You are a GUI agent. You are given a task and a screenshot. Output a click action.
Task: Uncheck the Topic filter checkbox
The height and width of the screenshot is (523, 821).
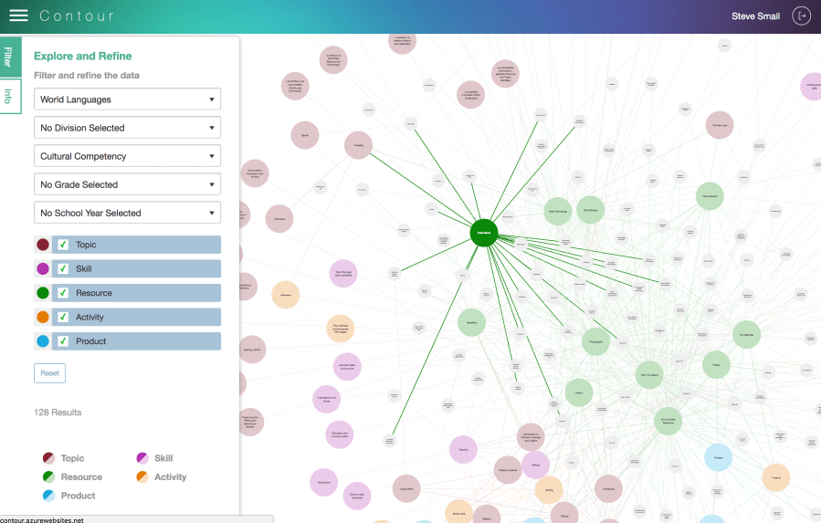click(x=63, y=245)
